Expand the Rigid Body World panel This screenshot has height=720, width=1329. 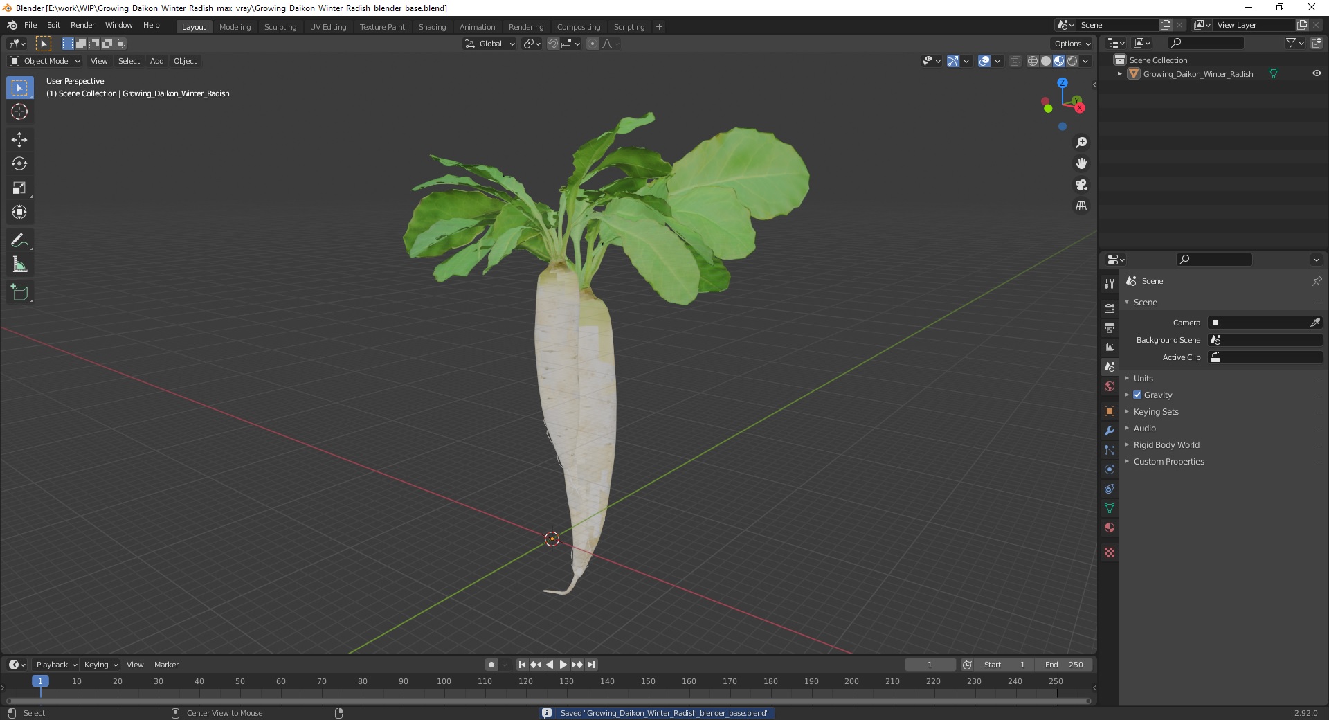(x=1166, y=444)
